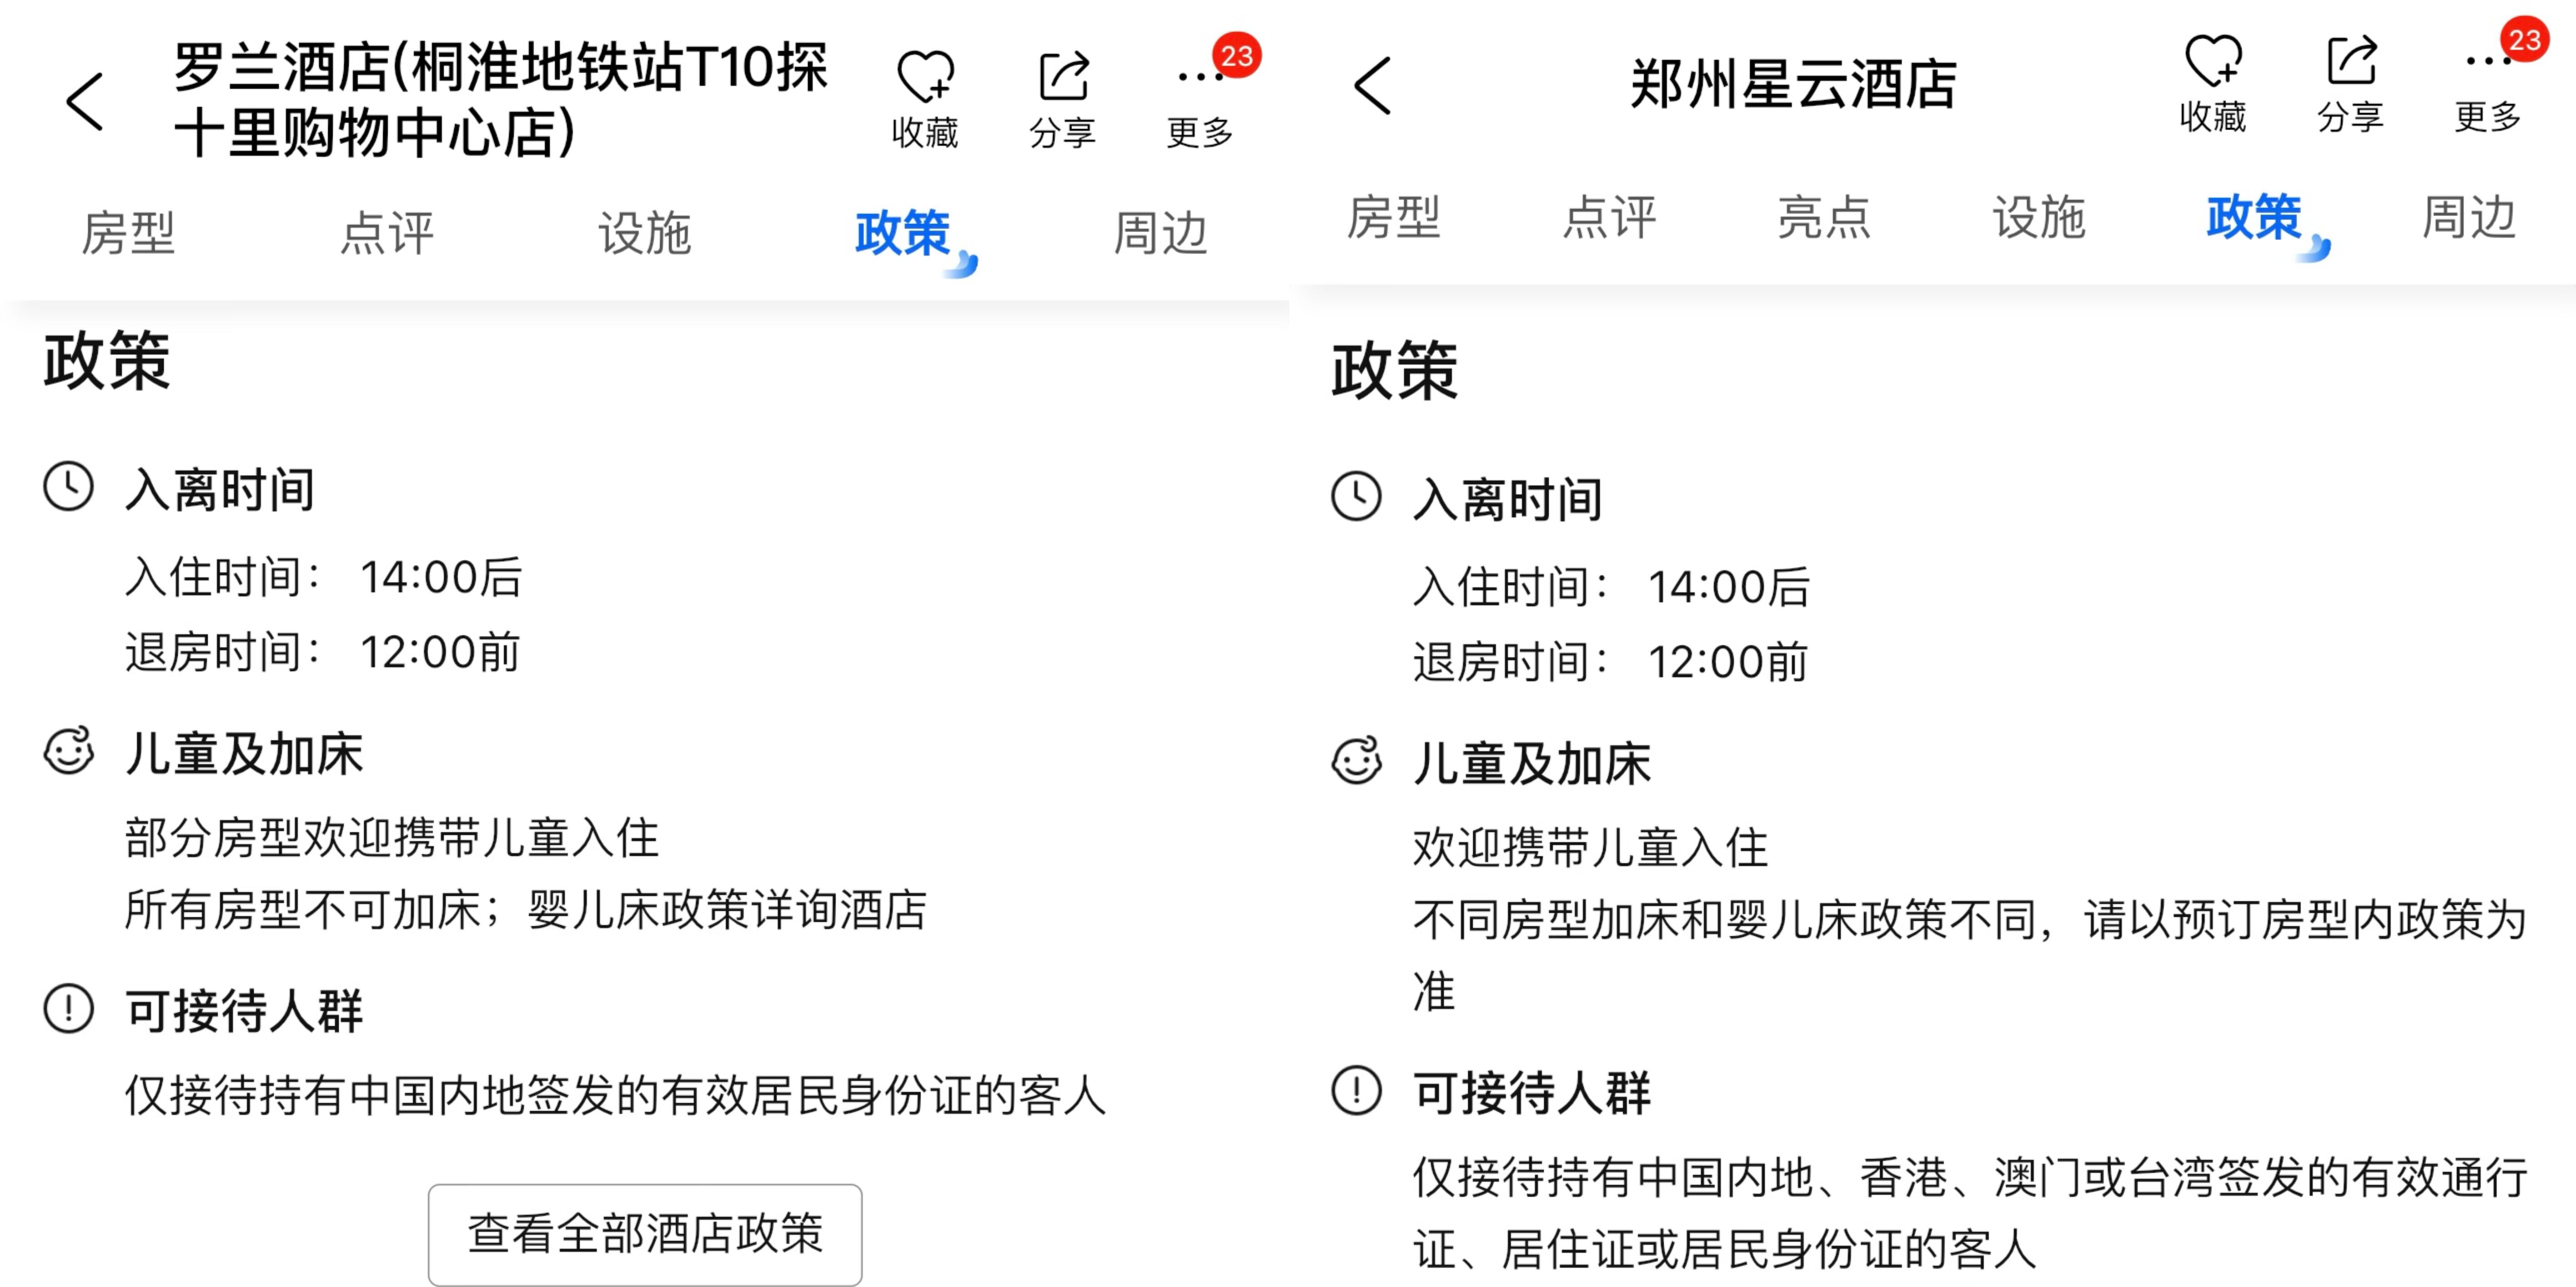This screenshot has width=2576, height=1287.
Task: Select 周边 tab on 罗兰酒店 page
Action: click(x=1160, y=233)
